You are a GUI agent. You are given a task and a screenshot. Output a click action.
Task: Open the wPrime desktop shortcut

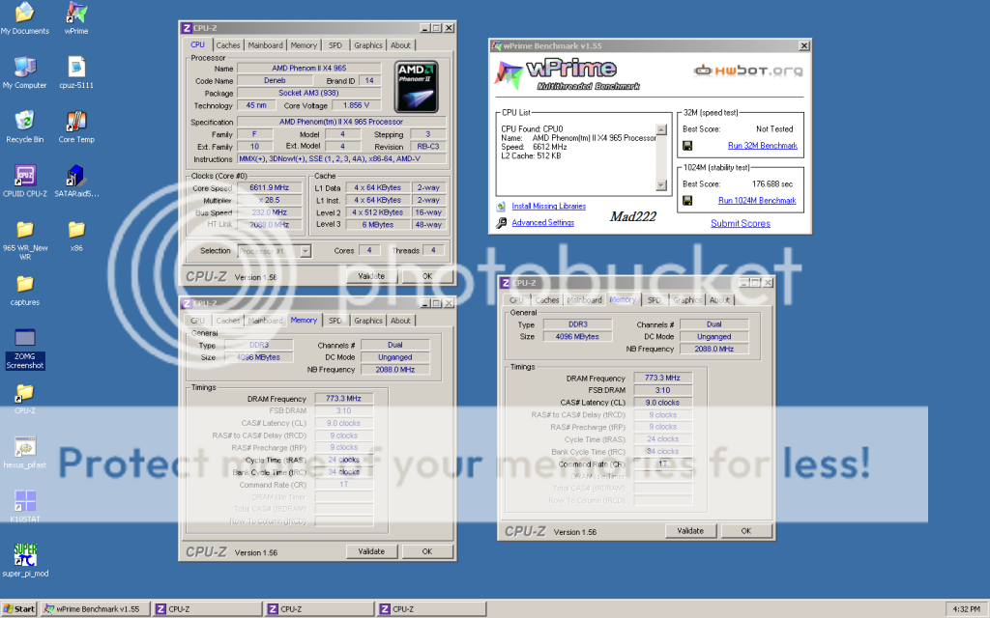pos(76,14)
